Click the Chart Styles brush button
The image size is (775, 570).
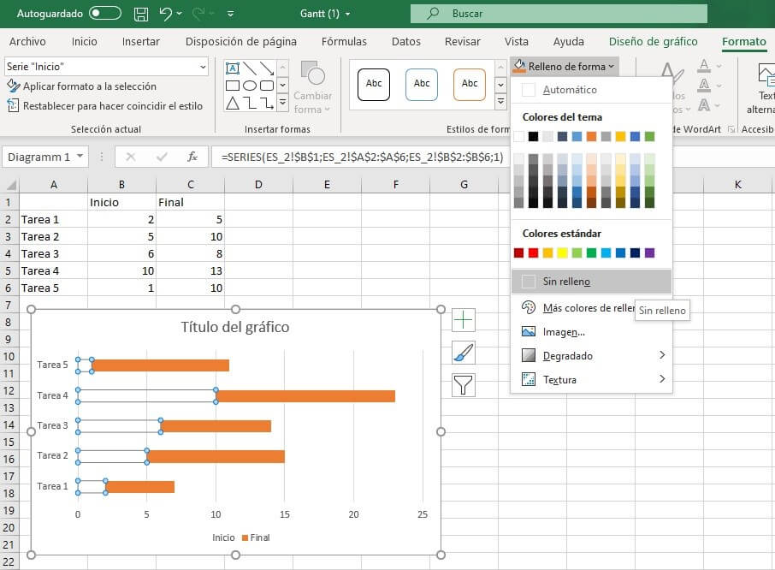coord(463,353)
